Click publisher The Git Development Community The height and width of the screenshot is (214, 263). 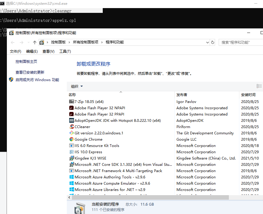[205, 133]
